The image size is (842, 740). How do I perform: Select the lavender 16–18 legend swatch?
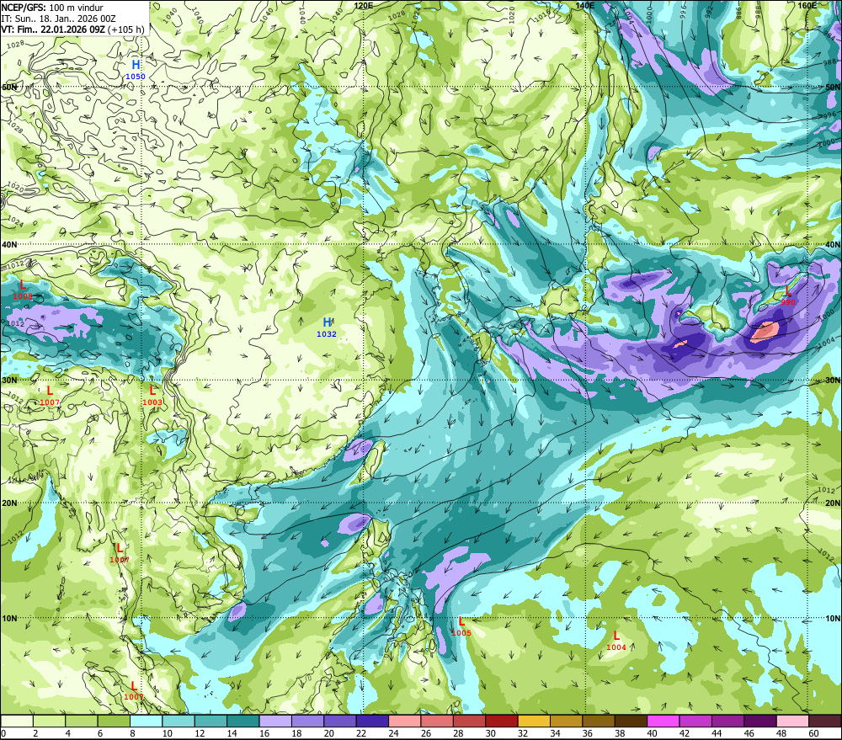pyautogui.click(x=275, y=721)
